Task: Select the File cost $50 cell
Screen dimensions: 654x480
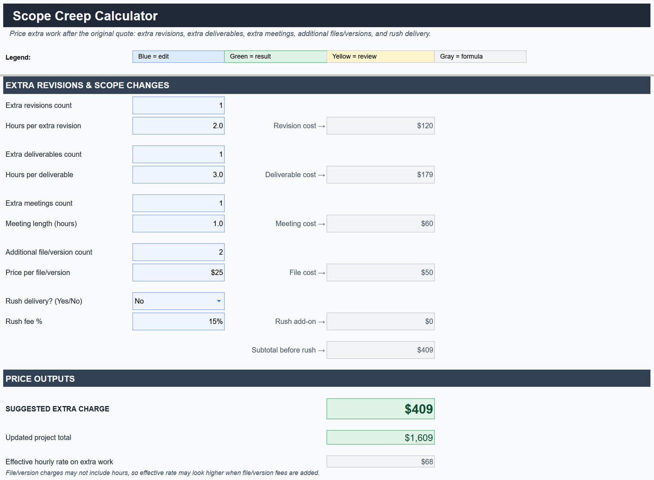Action: (x=381, y=273)
